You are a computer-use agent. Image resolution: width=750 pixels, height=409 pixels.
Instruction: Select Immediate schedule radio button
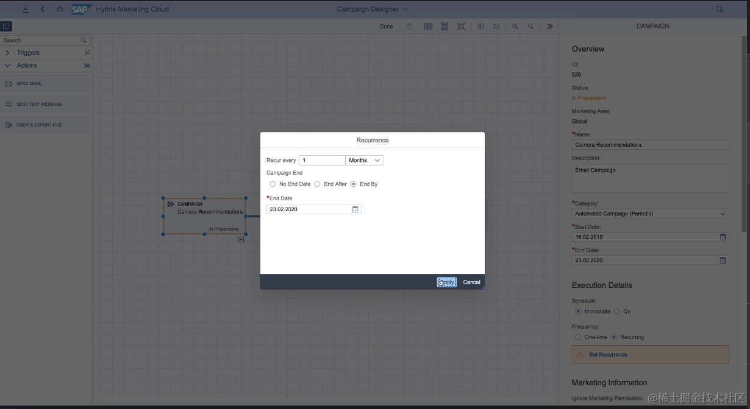coord(578,311)
